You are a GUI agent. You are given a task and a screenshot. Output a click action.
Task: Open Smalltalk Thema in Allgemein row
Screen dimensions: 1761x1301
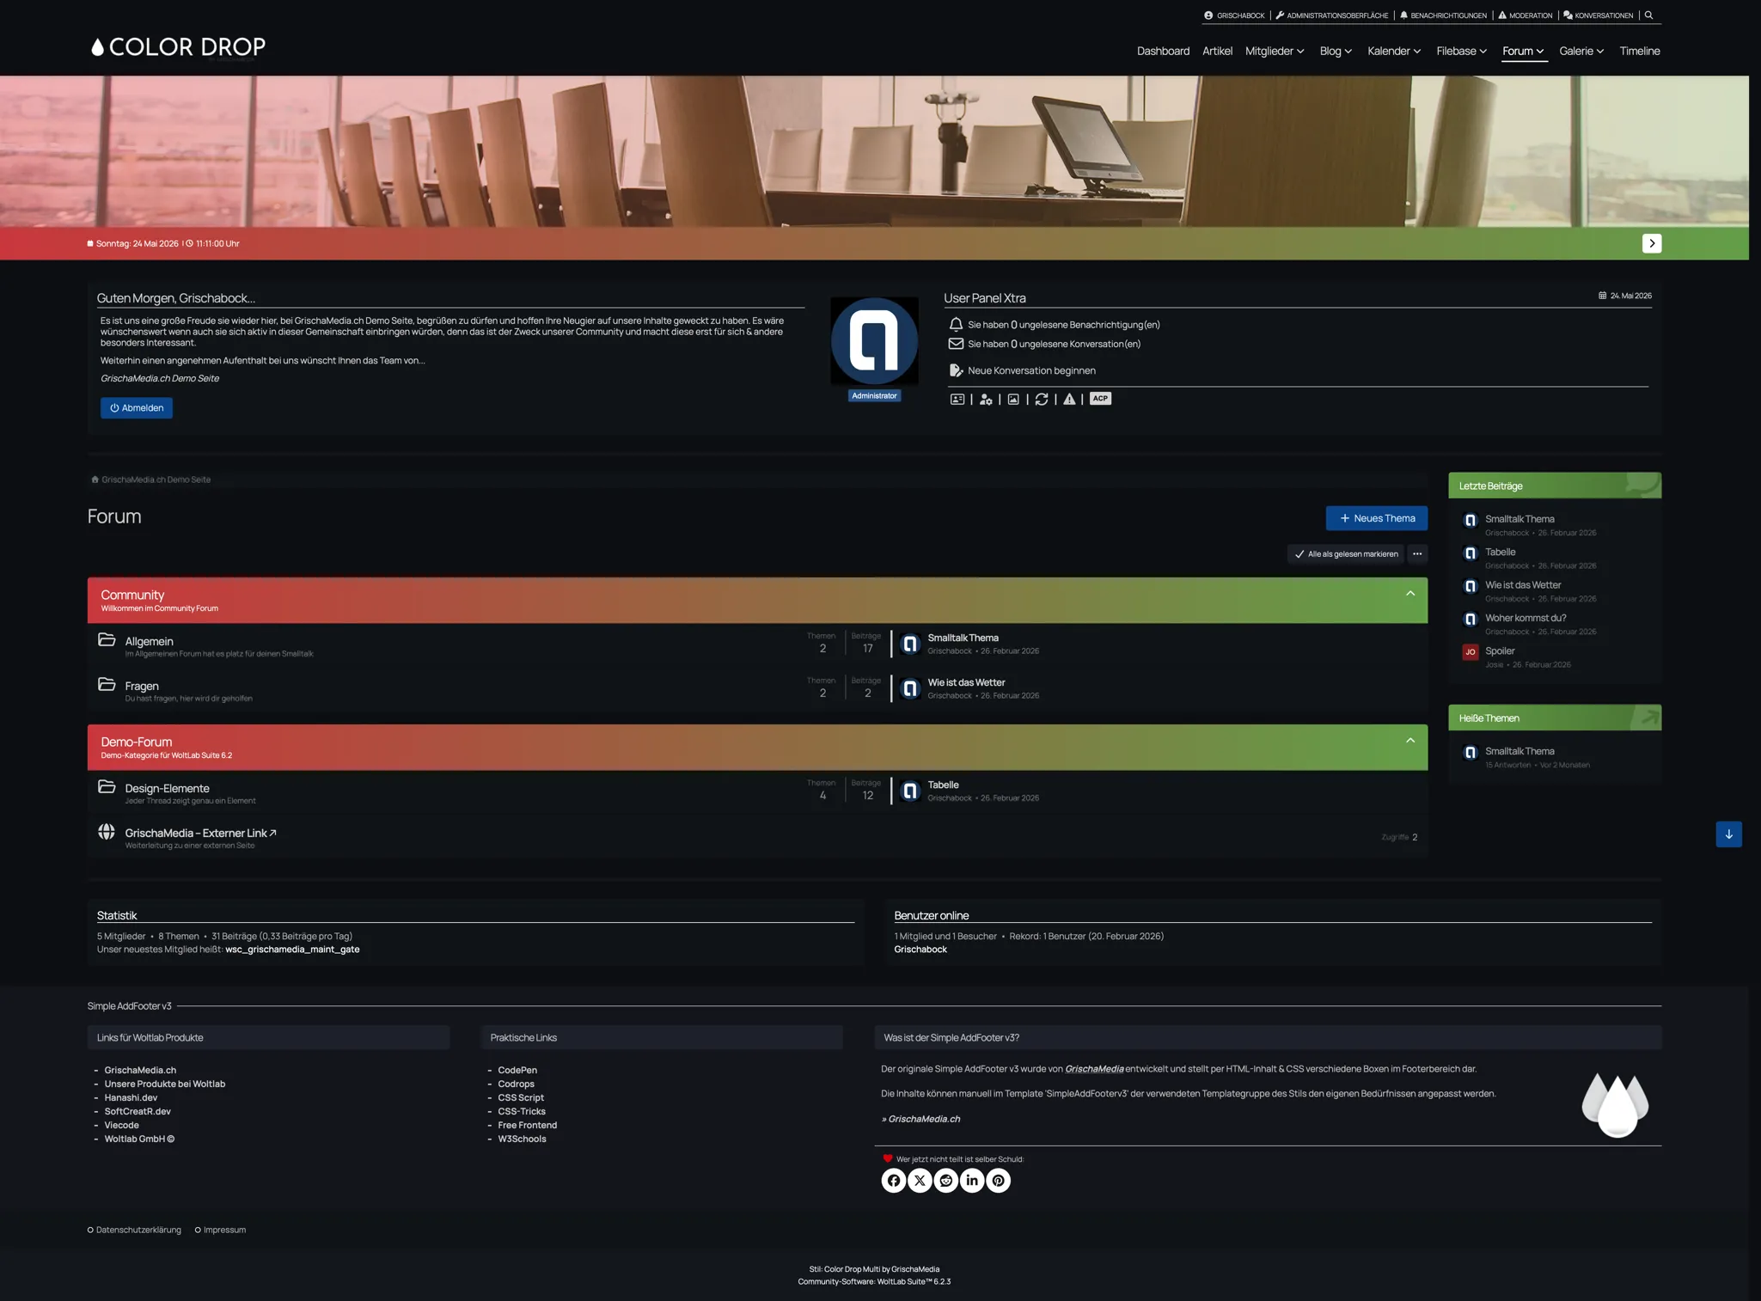pyautogui.click(x=963, y=638)
